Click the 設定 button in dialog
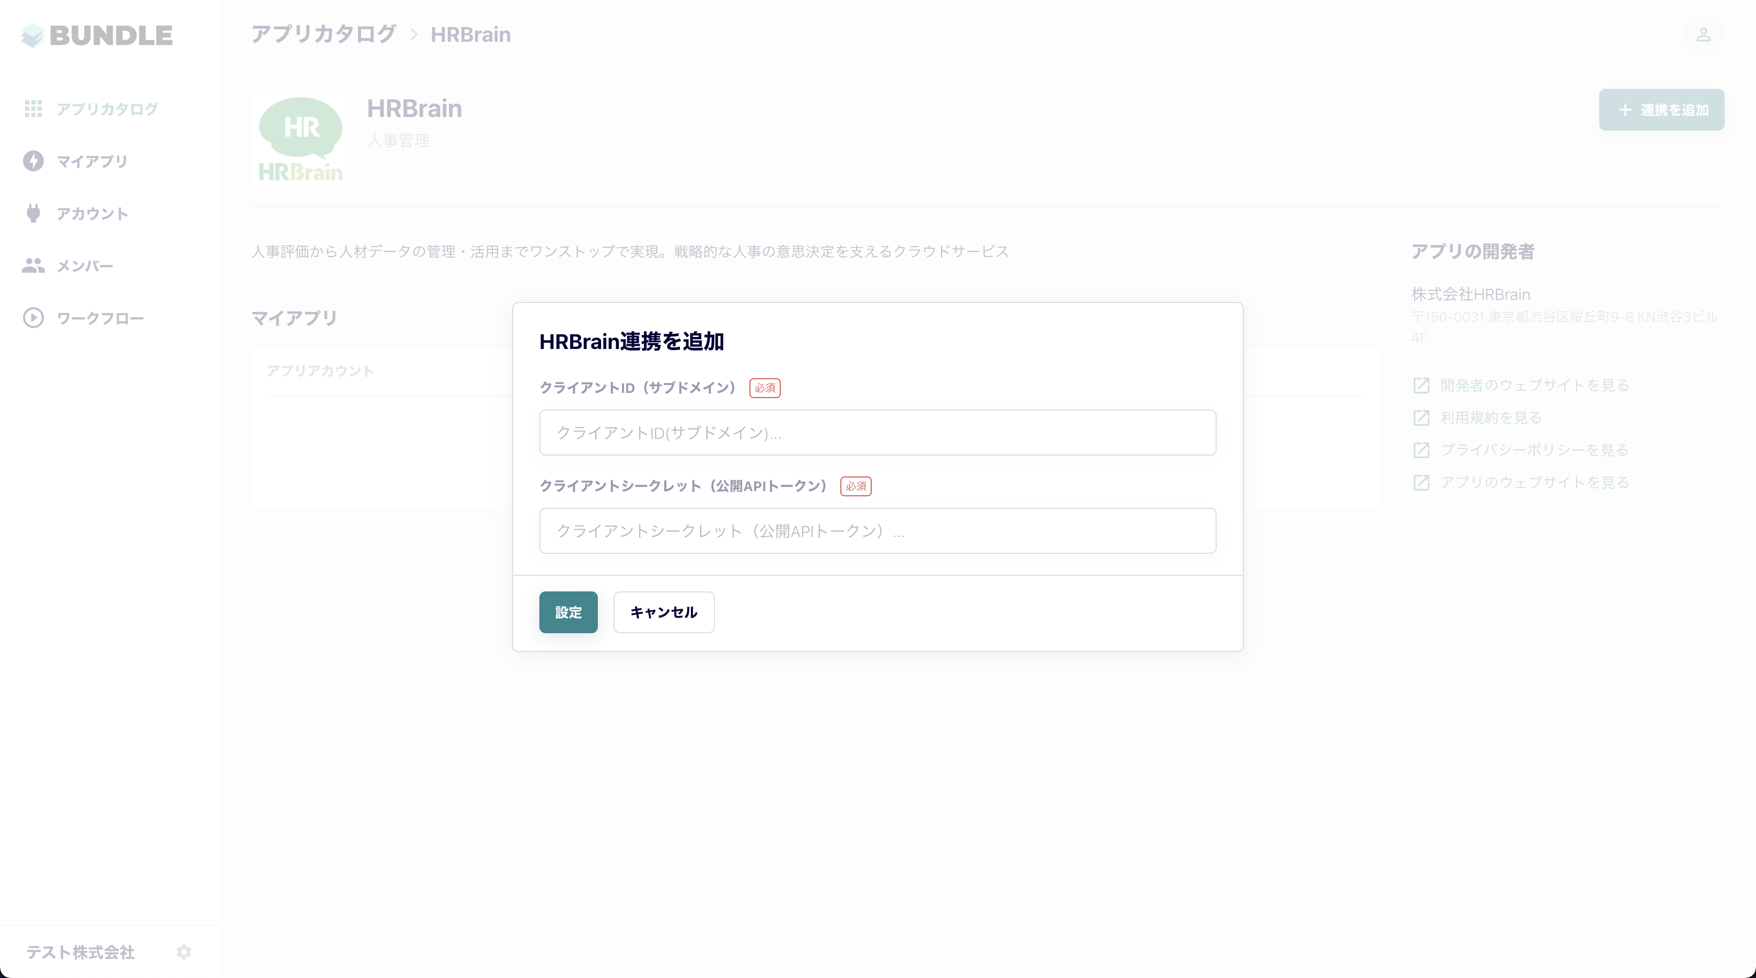Image resolution: width=1756 pixels, height=978 pixels. (568, 612)
